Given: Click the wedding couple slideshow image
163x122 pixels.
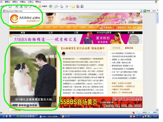Looking at the screenshot, I should [33, 76].
